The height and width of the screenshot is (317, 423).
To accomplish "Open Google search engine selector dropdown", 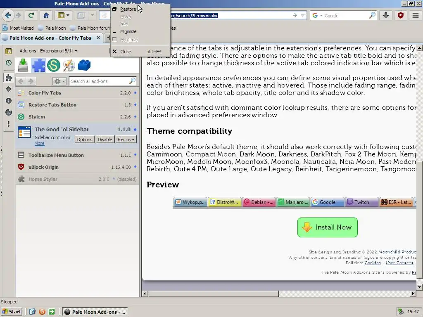I will tap(317, 15).
